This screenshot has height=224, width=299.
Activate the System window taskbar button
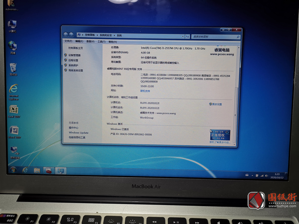(x=61, y=171)
